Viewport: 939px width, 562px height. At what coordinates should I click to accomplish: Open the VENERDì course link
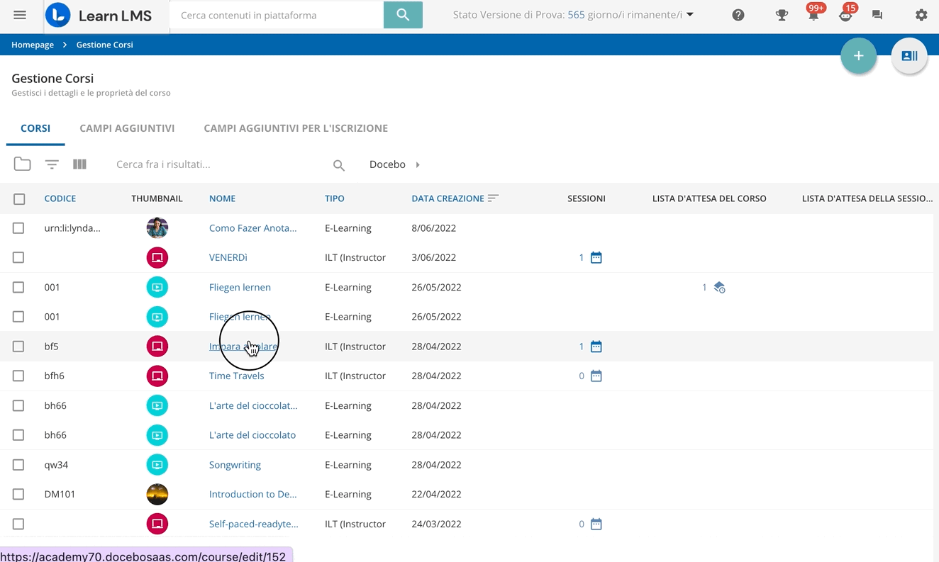(x=228, y=257)
